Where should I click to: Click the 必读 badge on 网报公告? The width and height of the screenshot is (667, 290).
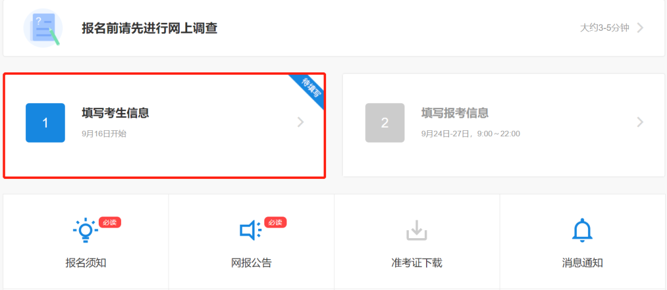(x=275, y=222)
